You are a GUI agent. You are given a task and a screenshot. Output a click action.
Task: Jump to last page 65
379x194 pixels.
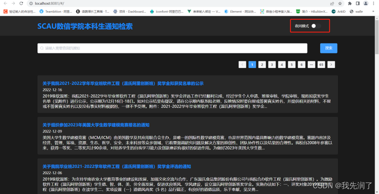[x=321, y=65]
